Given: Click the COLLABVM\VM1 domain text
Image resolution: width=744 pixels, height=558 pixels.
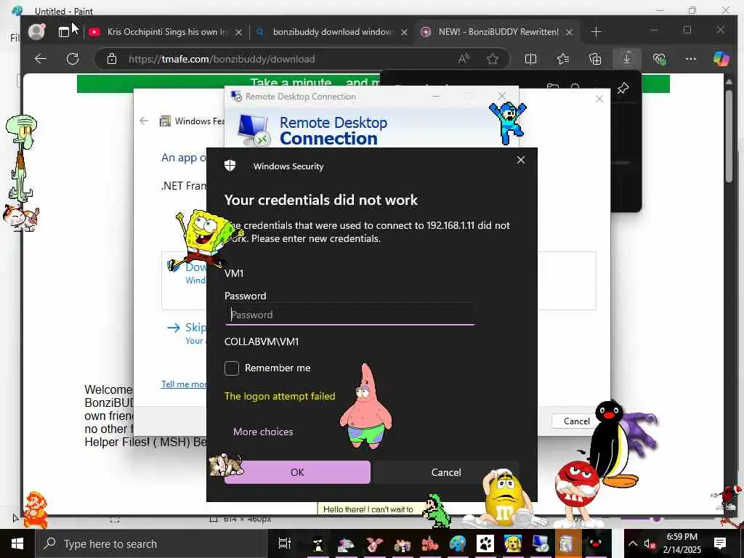Looking at the screenshot, I should pos(262,341).
